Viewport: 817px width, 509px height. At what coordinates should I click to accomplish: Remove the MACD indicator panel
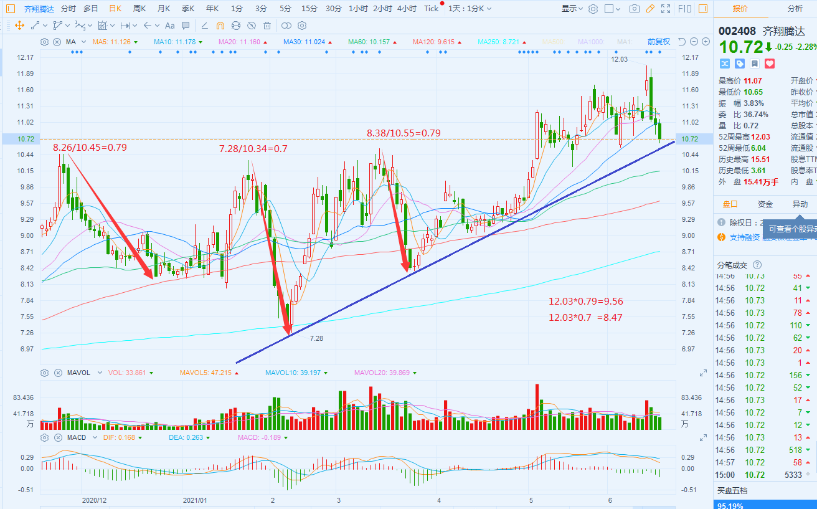(58, 437)
